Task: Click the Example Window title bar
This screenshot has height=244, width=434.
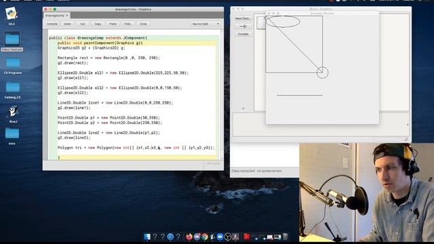Action: point(322,14)
